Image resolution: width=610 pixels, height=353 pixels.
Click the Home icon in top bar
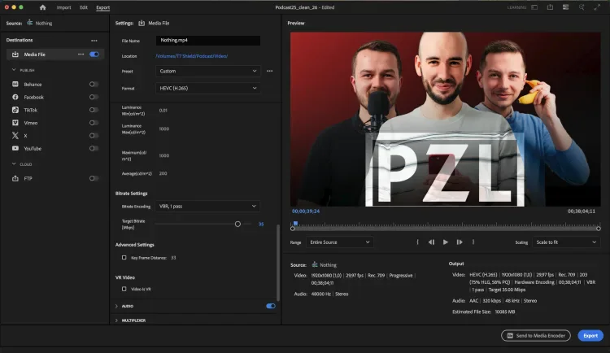[x=43, y=7]
